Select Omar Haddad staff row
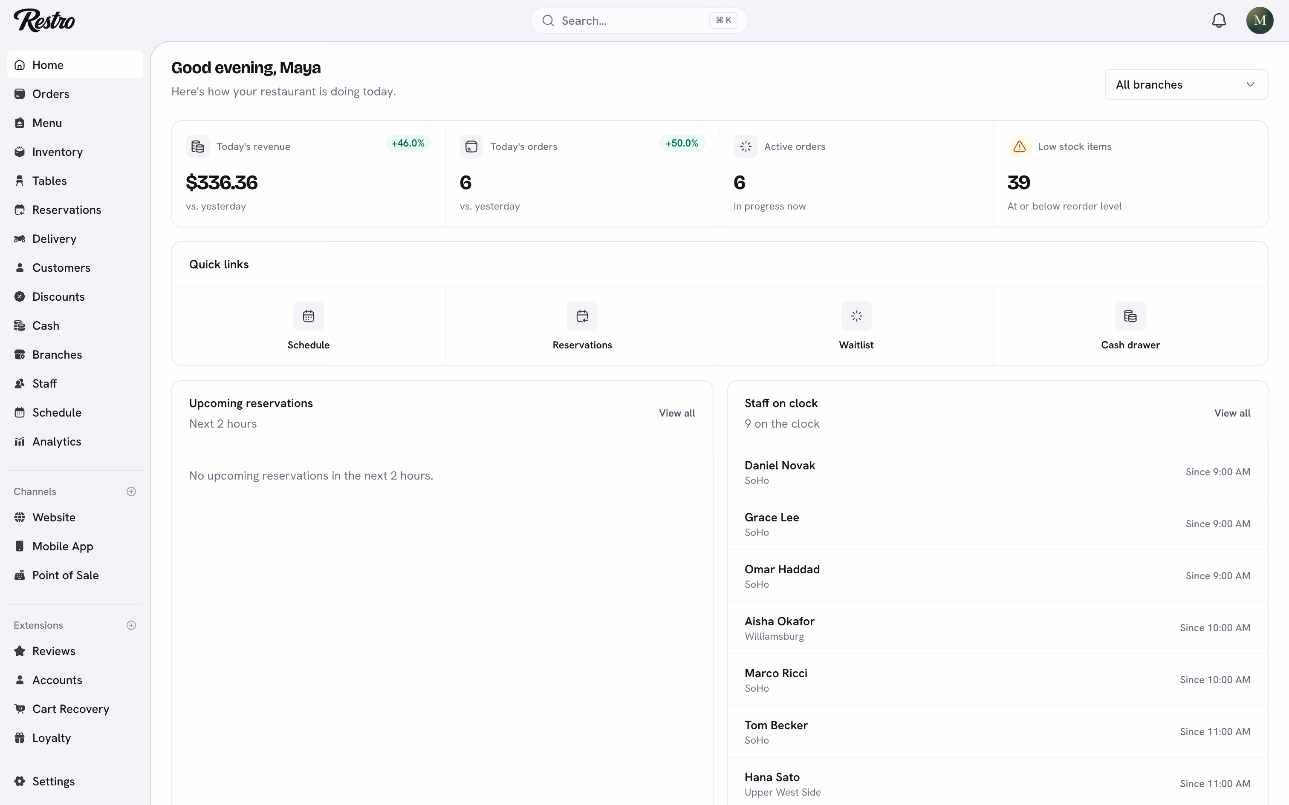 pyautogui.click(x=997, y=576)
